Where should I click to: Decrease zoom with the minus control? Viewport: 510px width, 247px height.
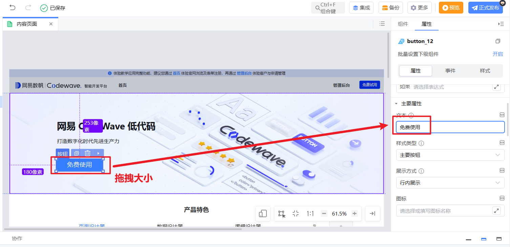click(x=324, y=213)
